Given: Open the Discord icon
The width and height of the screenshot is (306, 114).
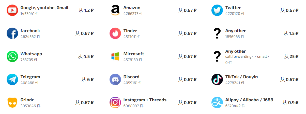Looking at the screenshot, I should (x=115, y=80).
